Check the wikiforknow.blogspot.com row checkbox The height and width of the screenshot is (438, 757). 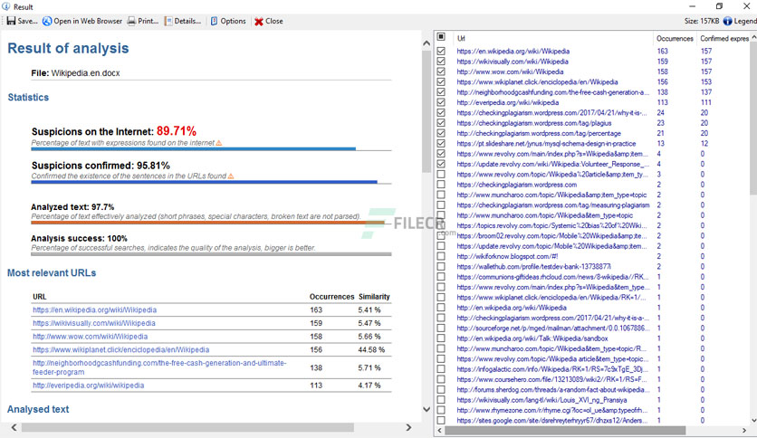[441, 256]
